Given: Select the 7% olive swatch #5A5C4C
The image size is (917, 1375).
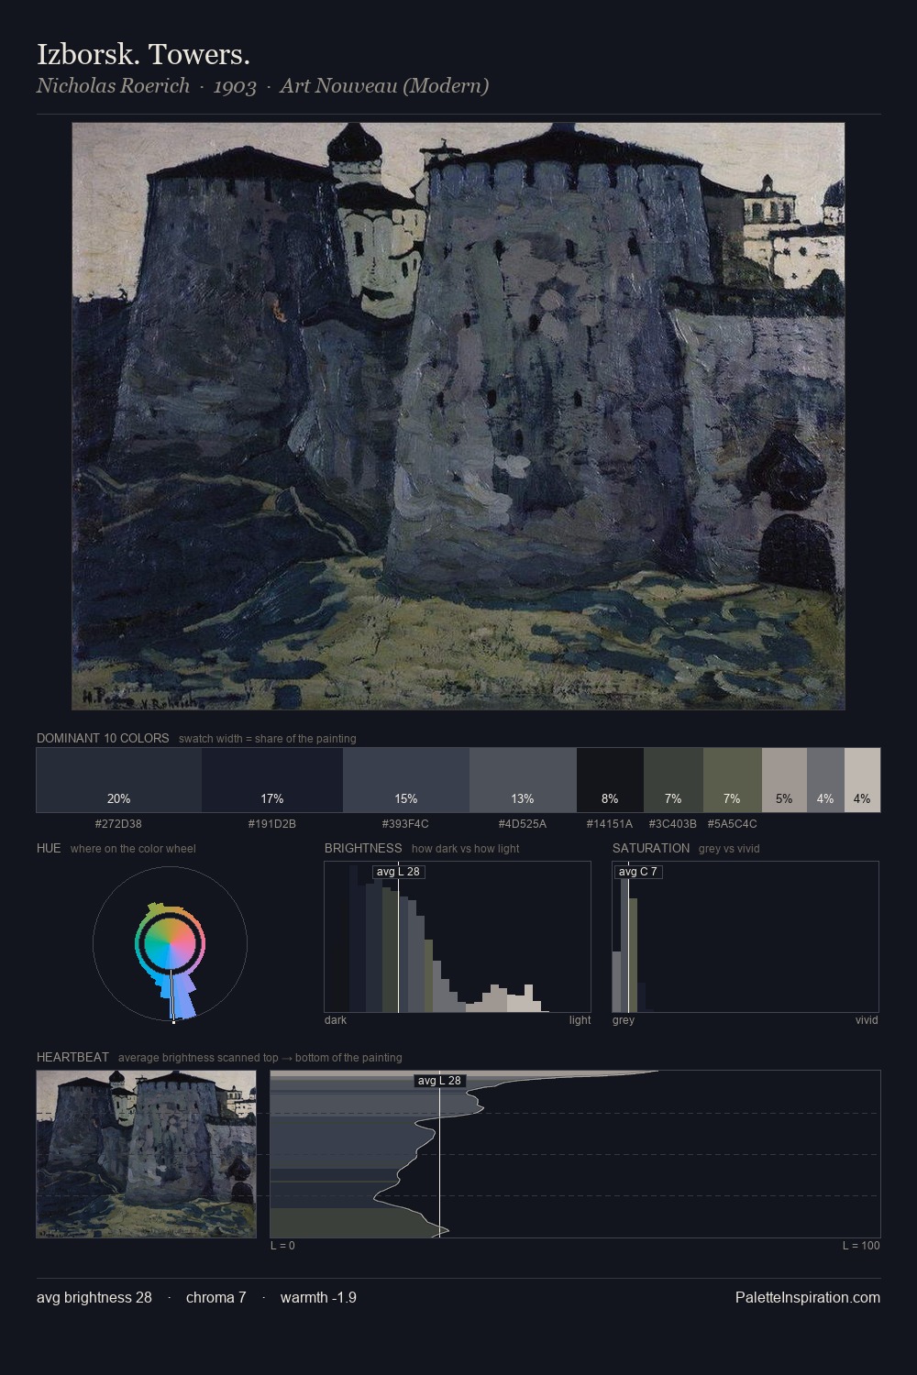Looking at the screenshot, I should coord(732,780).
